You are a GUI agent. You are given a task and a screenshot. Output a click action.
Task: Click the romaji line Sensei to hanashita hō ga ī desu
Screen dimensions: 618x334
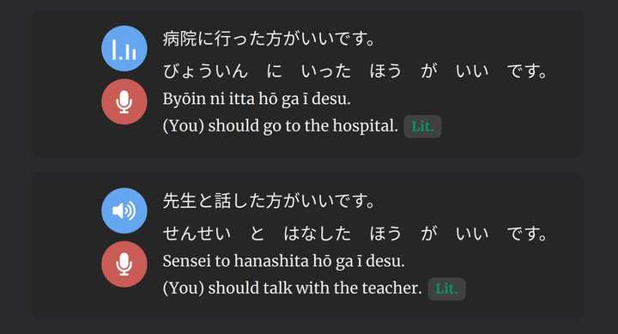(x=283, y=261)
